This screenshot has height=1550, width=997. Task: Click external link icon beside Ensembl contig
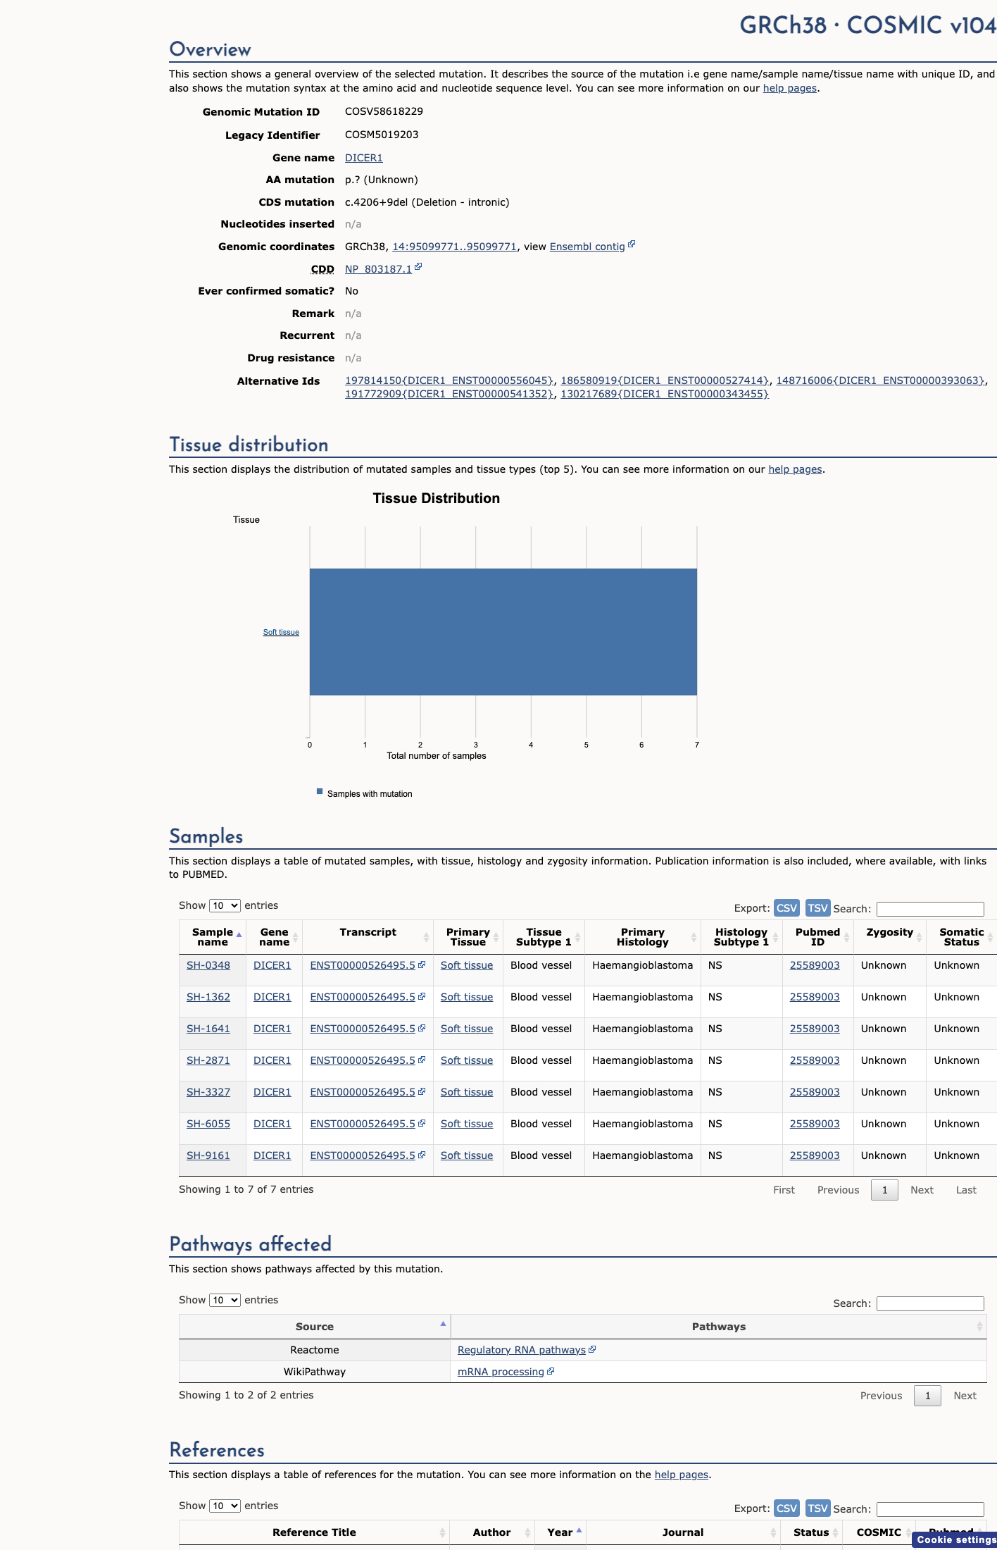coord(632,244)
